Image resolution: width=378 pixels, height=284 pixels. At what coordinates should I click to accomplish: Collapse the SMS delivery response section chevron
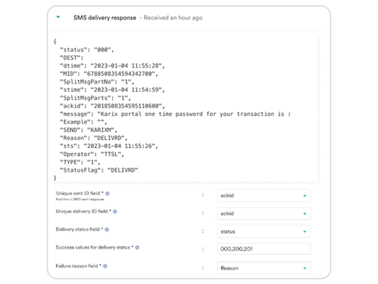(59, 18)
